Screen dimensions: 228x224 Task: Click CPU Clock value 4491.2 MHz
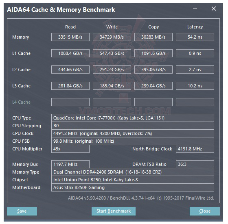133,133
